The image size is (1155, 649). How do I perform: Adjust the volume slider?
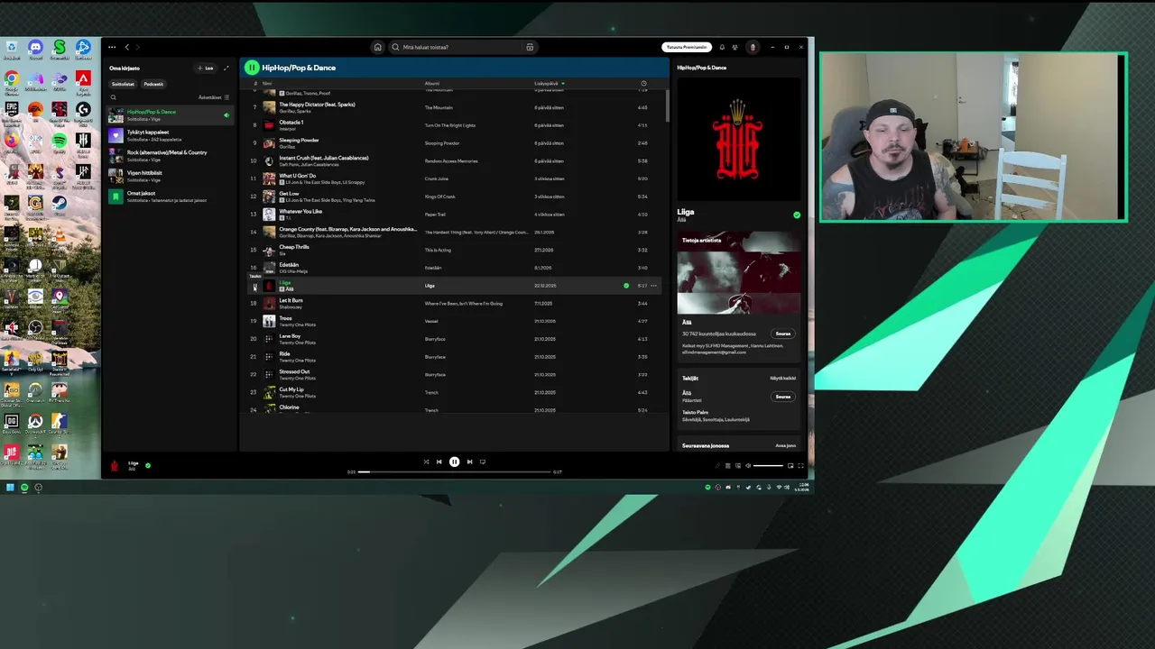[768, 466]
